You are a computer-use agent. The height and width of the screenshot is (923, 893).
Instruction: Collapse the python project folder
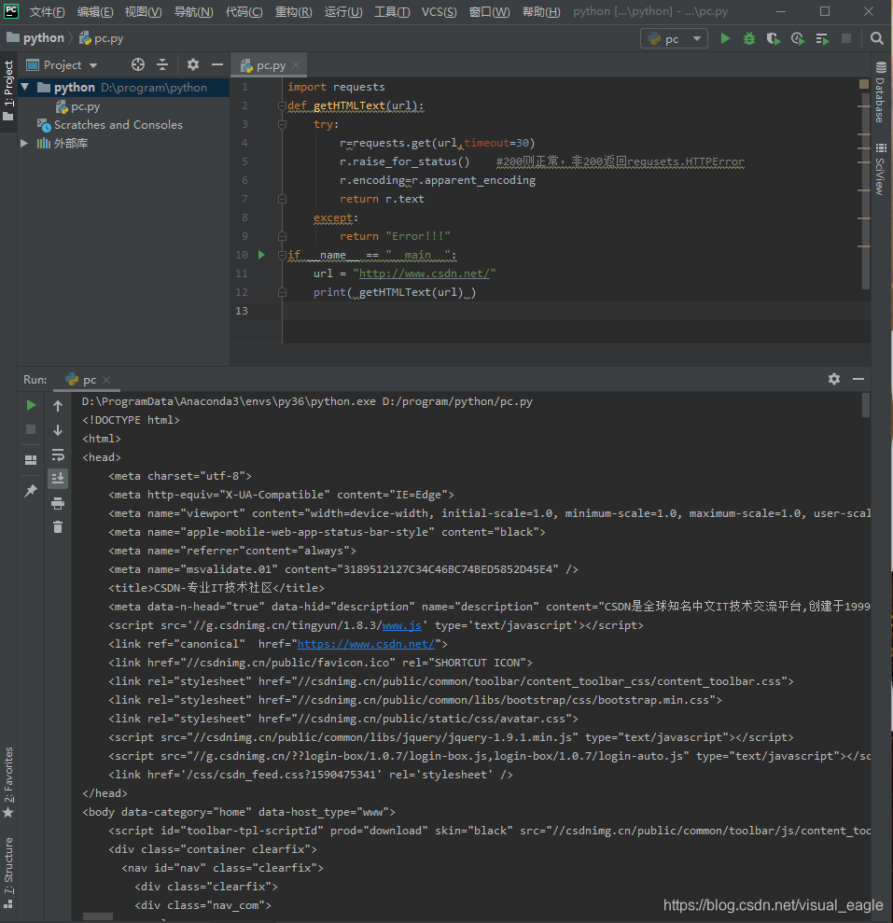[25, 87]
